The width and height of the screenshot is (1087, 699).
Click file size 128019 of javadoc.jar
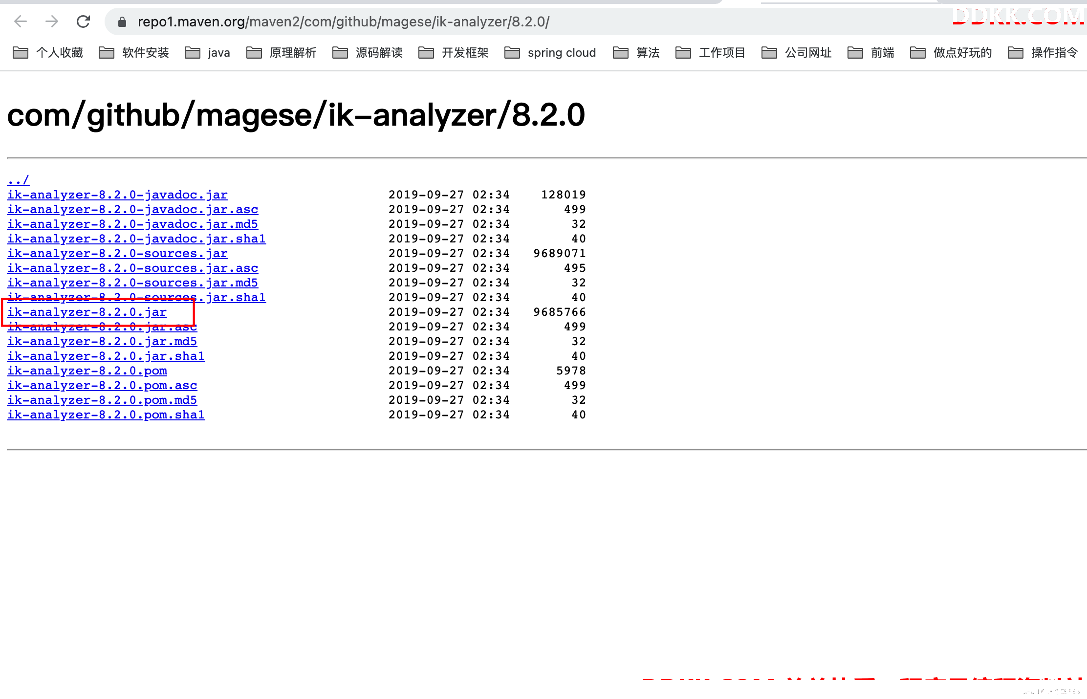(564, 195)
